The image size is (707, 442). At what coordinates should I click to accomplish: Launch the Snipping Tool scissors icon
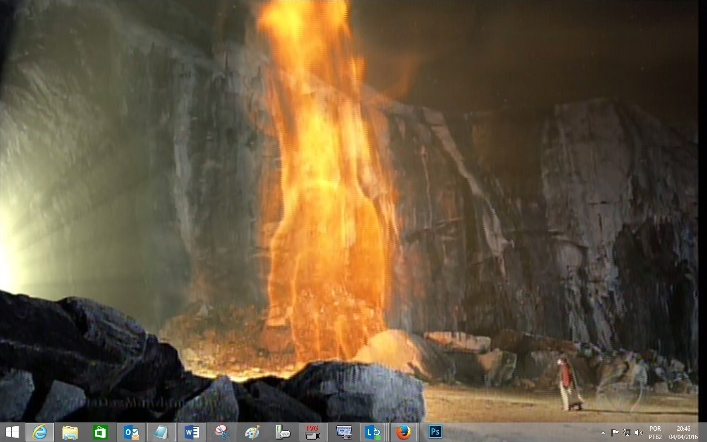tap(222, 432)
